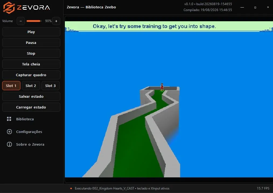Open the Sobre o Zevora entry
Screen dimensions: 273x193
pos(30,144)
